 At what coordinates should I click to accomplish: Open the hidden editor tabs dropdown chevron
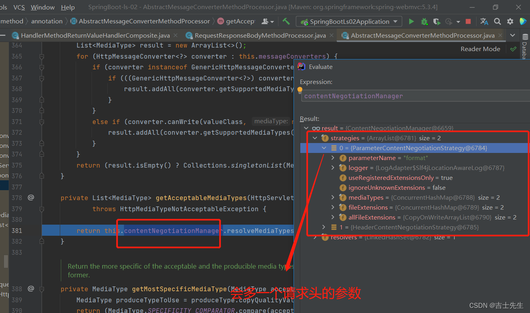513,35
